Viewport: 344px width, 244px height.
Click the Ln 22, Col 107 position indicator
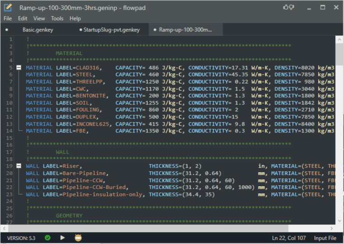(x=290, y=238)
